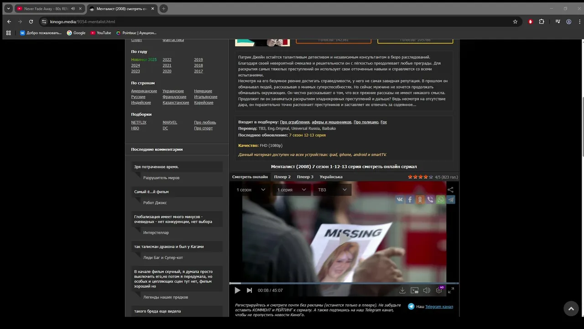Open 'Про ограбления' collection link
Viewport: 584px width, 329px height.
(295, 122)
